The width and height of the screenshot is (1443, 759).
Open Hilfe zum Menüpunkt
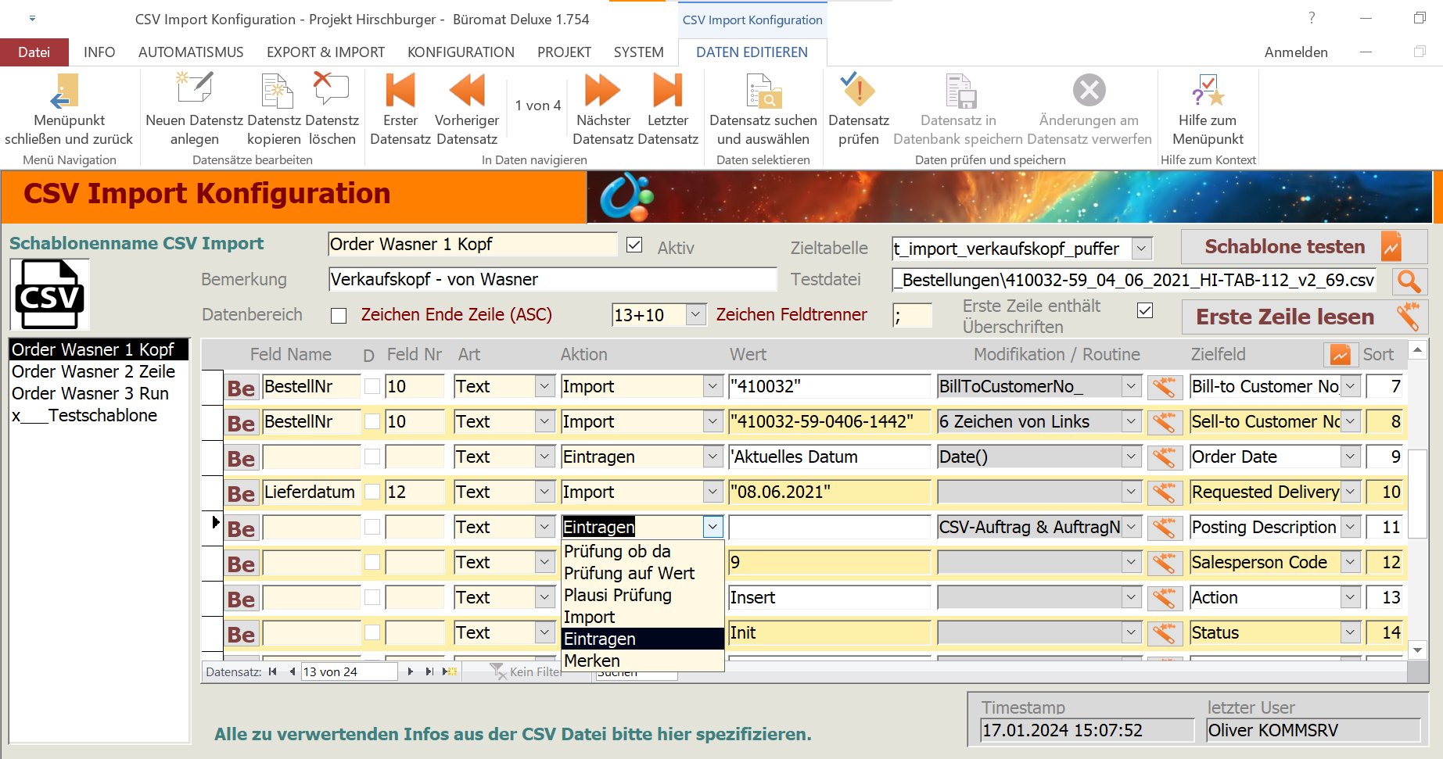tap(1207, 91)
